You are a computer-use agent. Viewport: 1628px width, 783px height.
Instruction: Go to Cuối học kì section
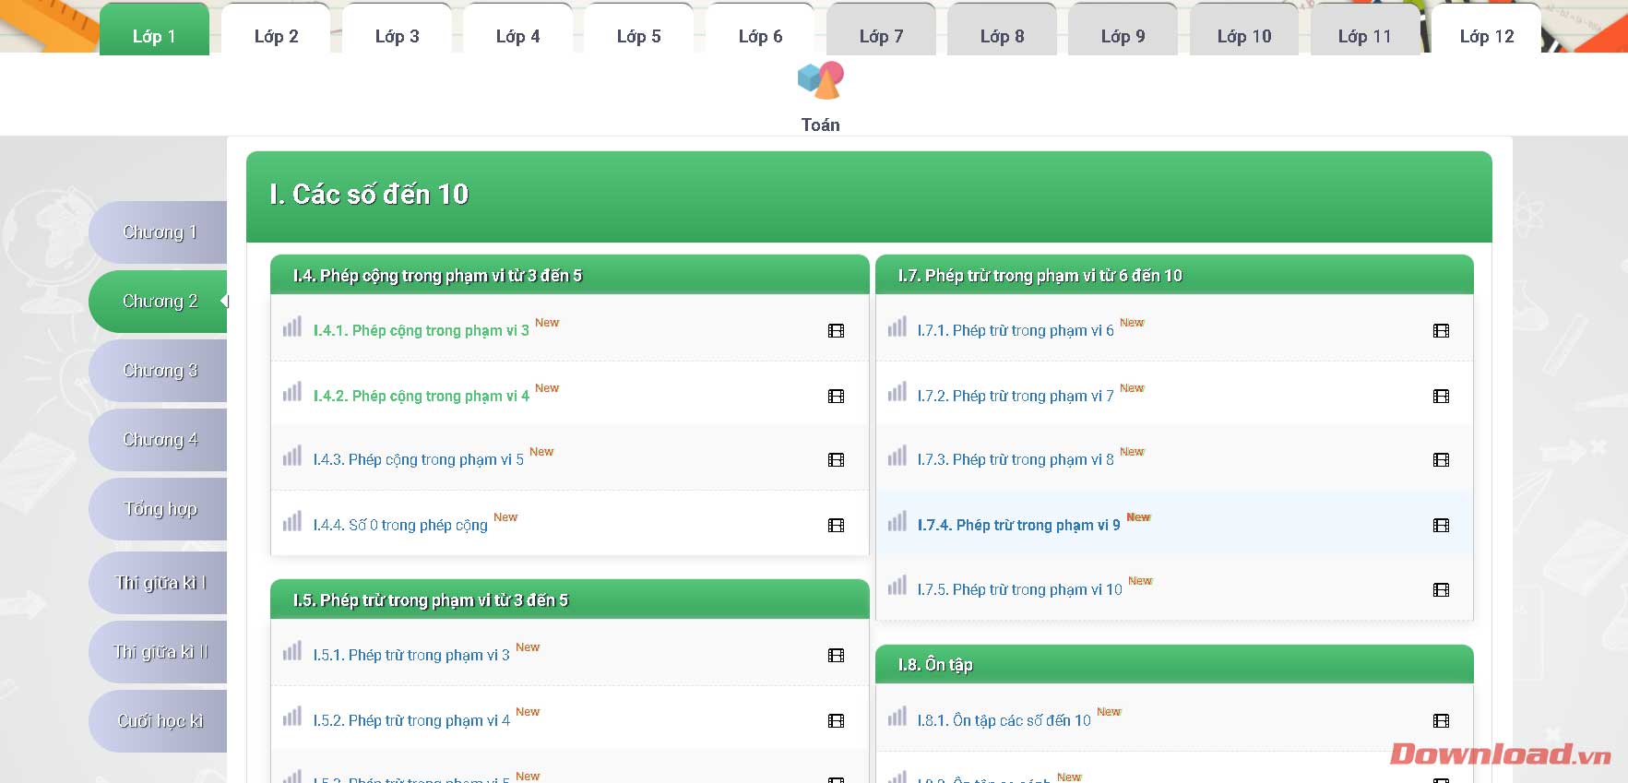pos(160,721)
